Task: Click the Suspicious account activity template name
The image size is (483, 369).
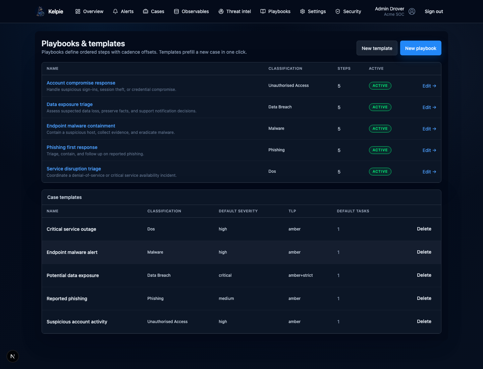Action: pos(77,322)
